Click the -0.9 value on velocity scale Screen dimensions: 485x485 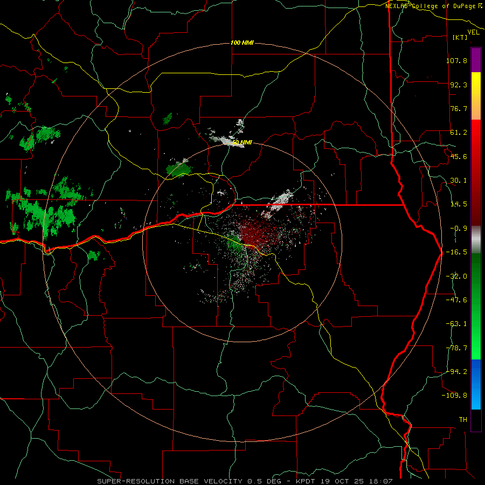(459, 228)
